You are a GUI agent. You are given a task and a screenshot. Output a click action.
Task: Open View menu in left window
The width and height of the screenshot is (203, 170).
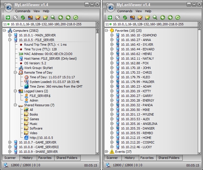point(37,11)
